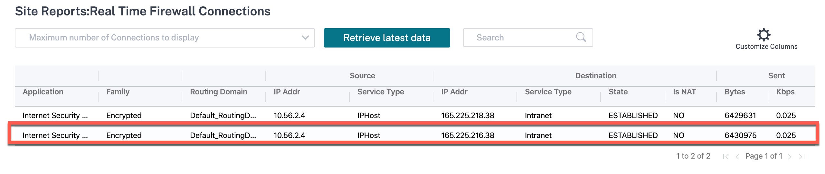Sort by the Source Service Type header
The image size is (825, 174).
(x=381, y=92)
